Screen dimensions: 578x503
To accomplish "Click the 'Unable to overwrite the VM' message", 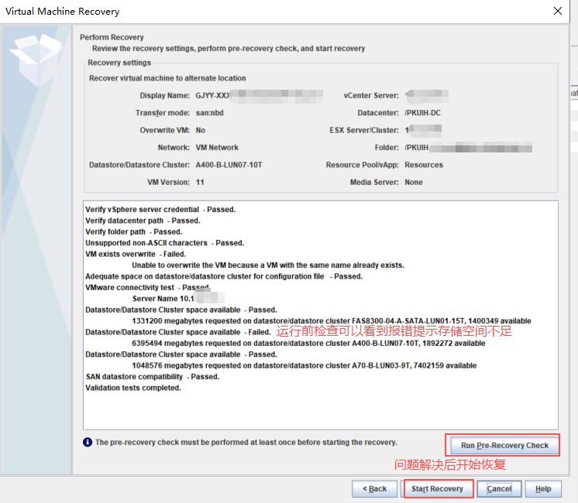I will tap(268, 265).
